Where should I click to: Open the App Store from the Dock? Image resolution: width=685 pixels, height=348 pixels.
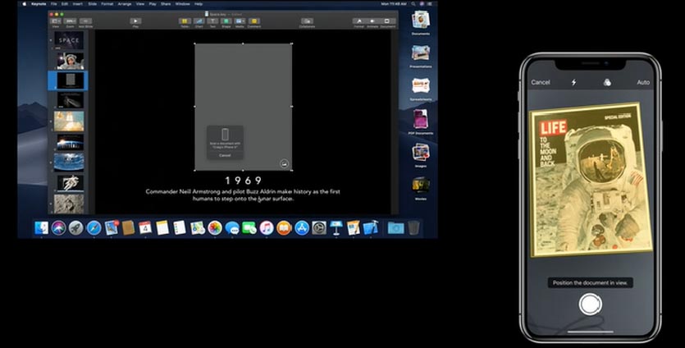tap(301, 228)
